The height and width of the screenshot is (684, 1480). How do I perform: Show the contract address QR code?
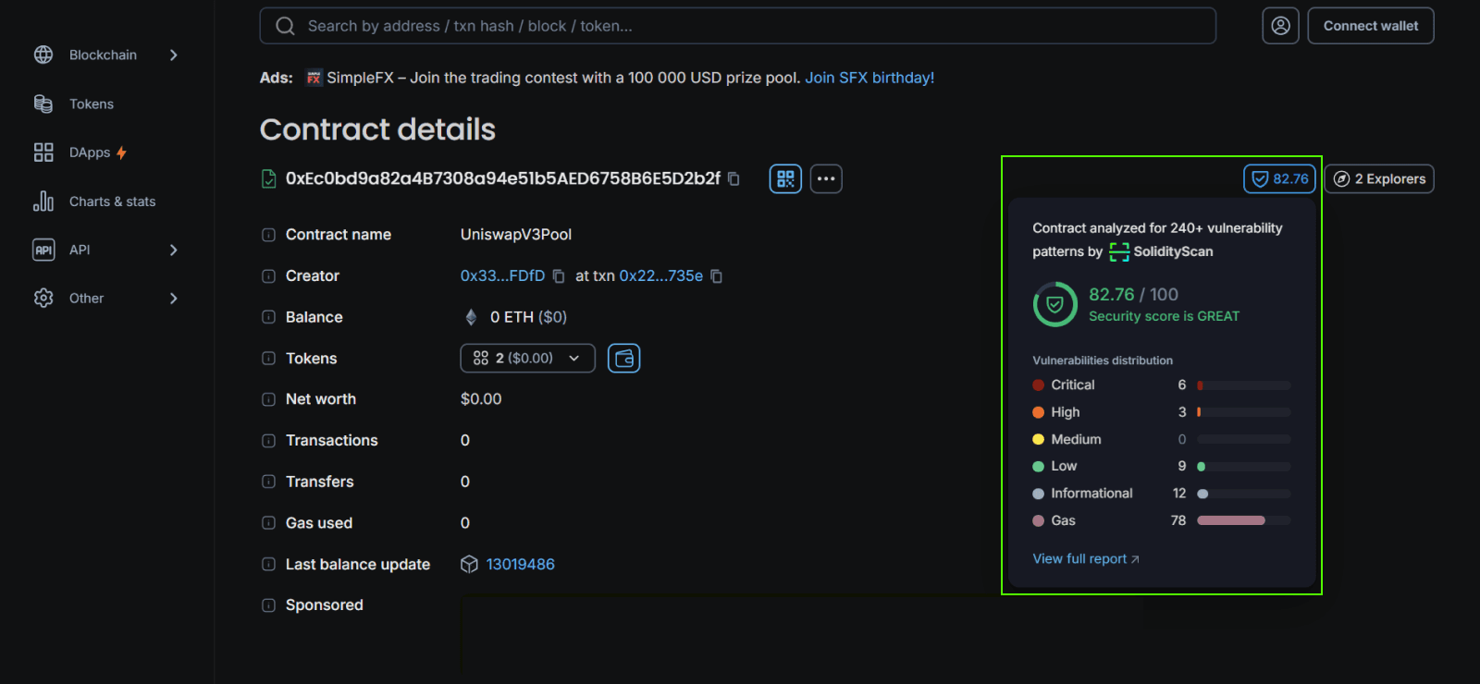[785, 178]
